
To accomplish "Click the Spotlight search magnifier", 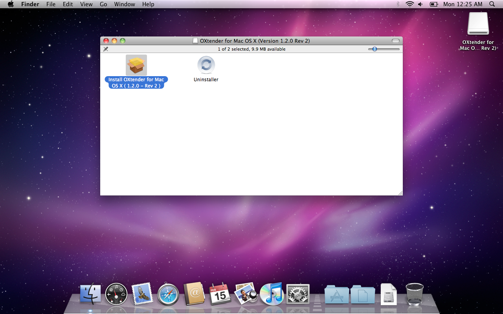I will click(x=492, y=4).
